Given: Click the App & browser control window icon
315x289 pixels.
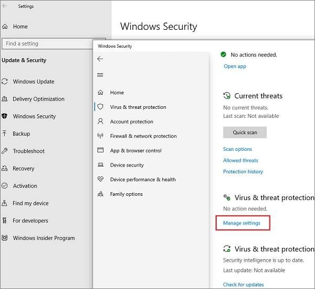Looking at the screenshot, I should click(100, 150).
